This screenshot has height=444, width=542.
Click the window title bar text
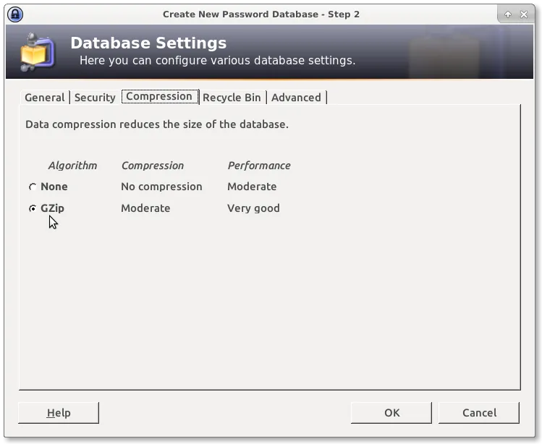261,14
